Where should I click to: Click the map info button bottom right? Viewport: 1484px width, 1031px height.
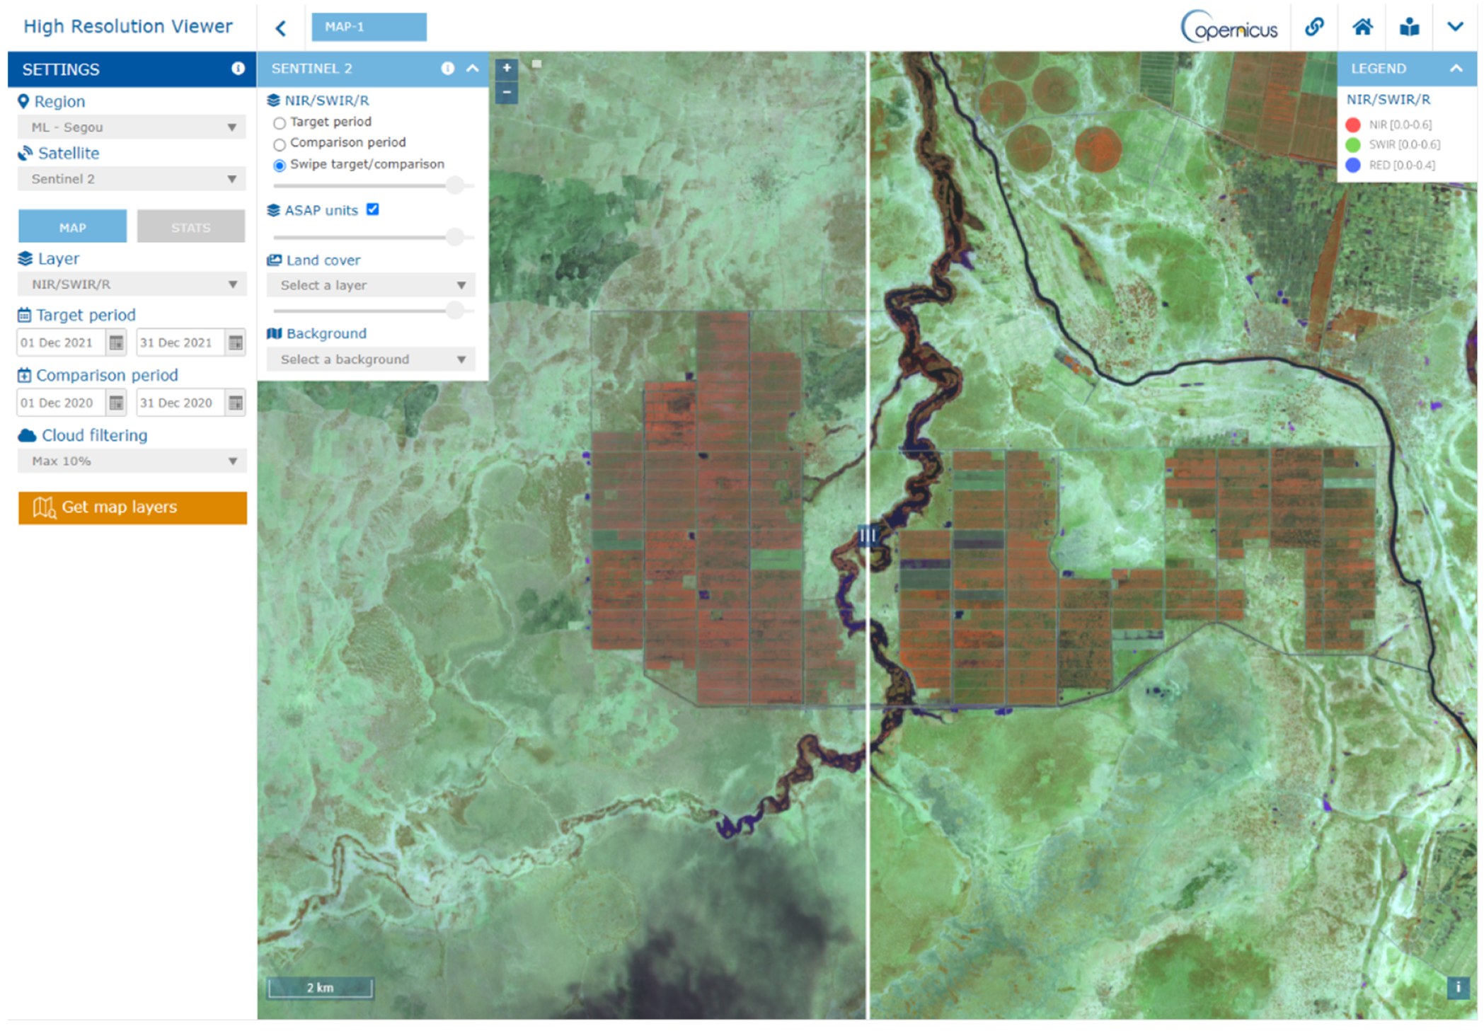(1457, 987)
